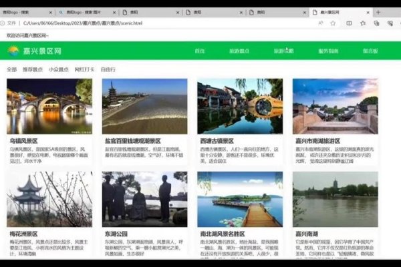
Task: Click the 嘉兴景区网 site title
Action: 42,51
